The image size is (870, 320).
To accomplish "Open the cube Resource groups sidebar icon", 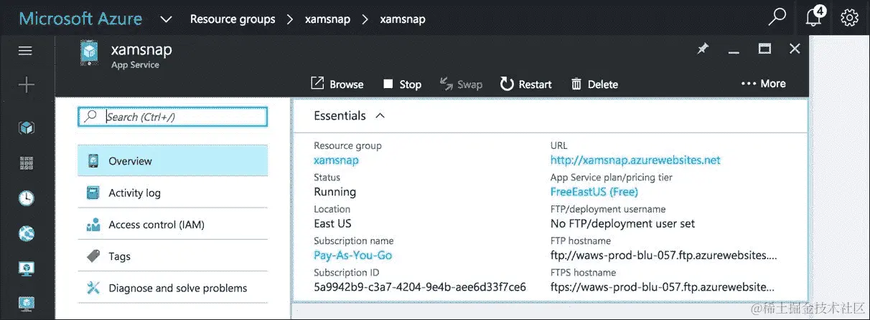I will point(26,128).
